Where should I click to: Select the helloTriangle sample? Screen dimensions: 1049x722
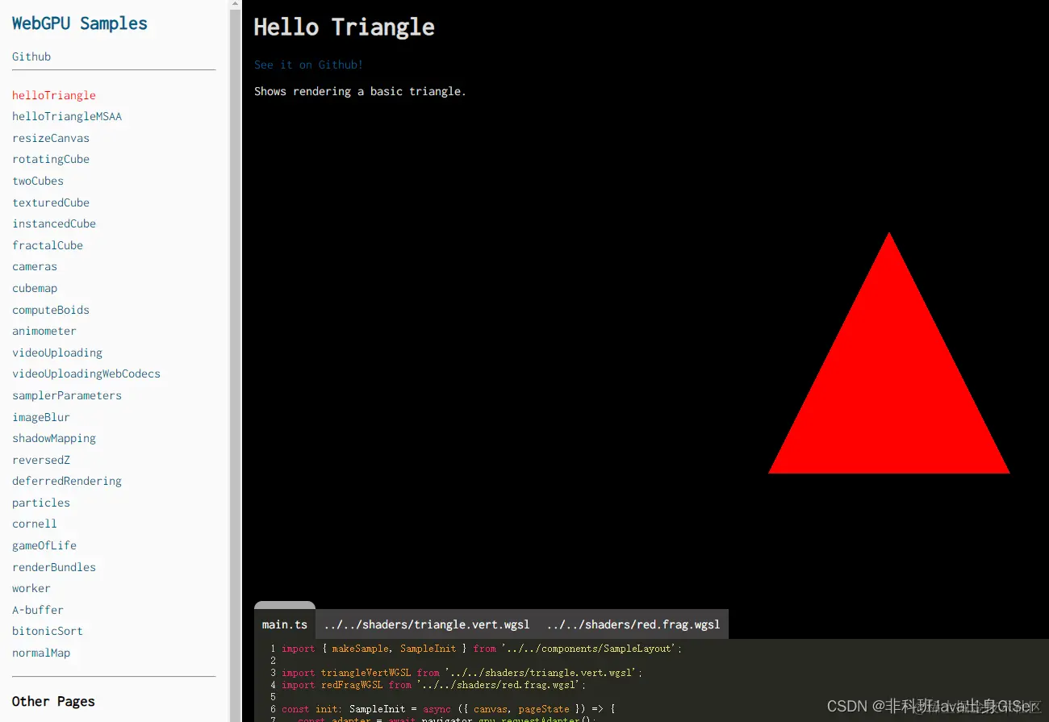click(x=54, y=95)
